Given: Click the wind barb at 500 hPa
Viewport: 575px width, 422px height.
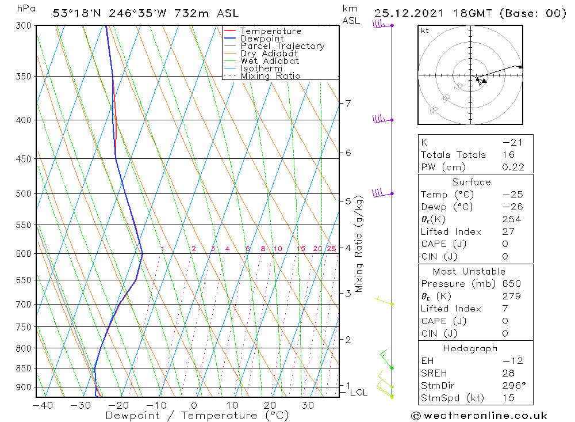Looking at the screenshot, I should 383,193.
